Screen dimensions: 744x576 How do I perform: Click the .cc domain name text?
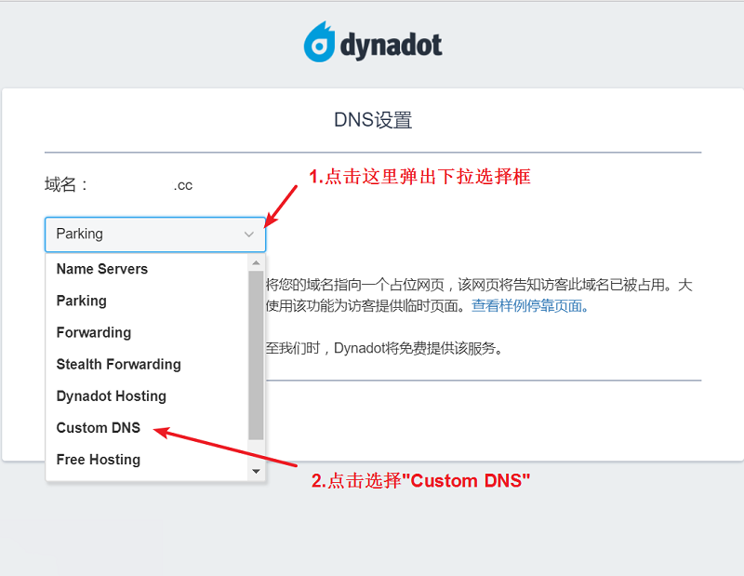tap(182, 184)
